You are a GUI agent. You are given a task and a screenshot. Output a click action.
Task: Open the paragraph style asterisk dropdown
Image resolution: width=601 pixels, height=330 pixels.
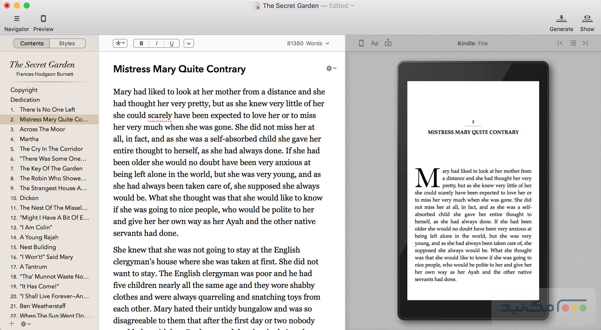tap(120, 43)
